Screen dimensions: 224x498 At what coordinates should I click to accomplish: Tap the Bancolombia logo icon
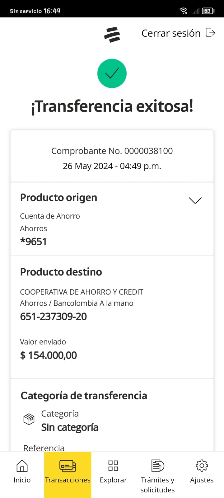pyautogui.click(x=112, y=35)
